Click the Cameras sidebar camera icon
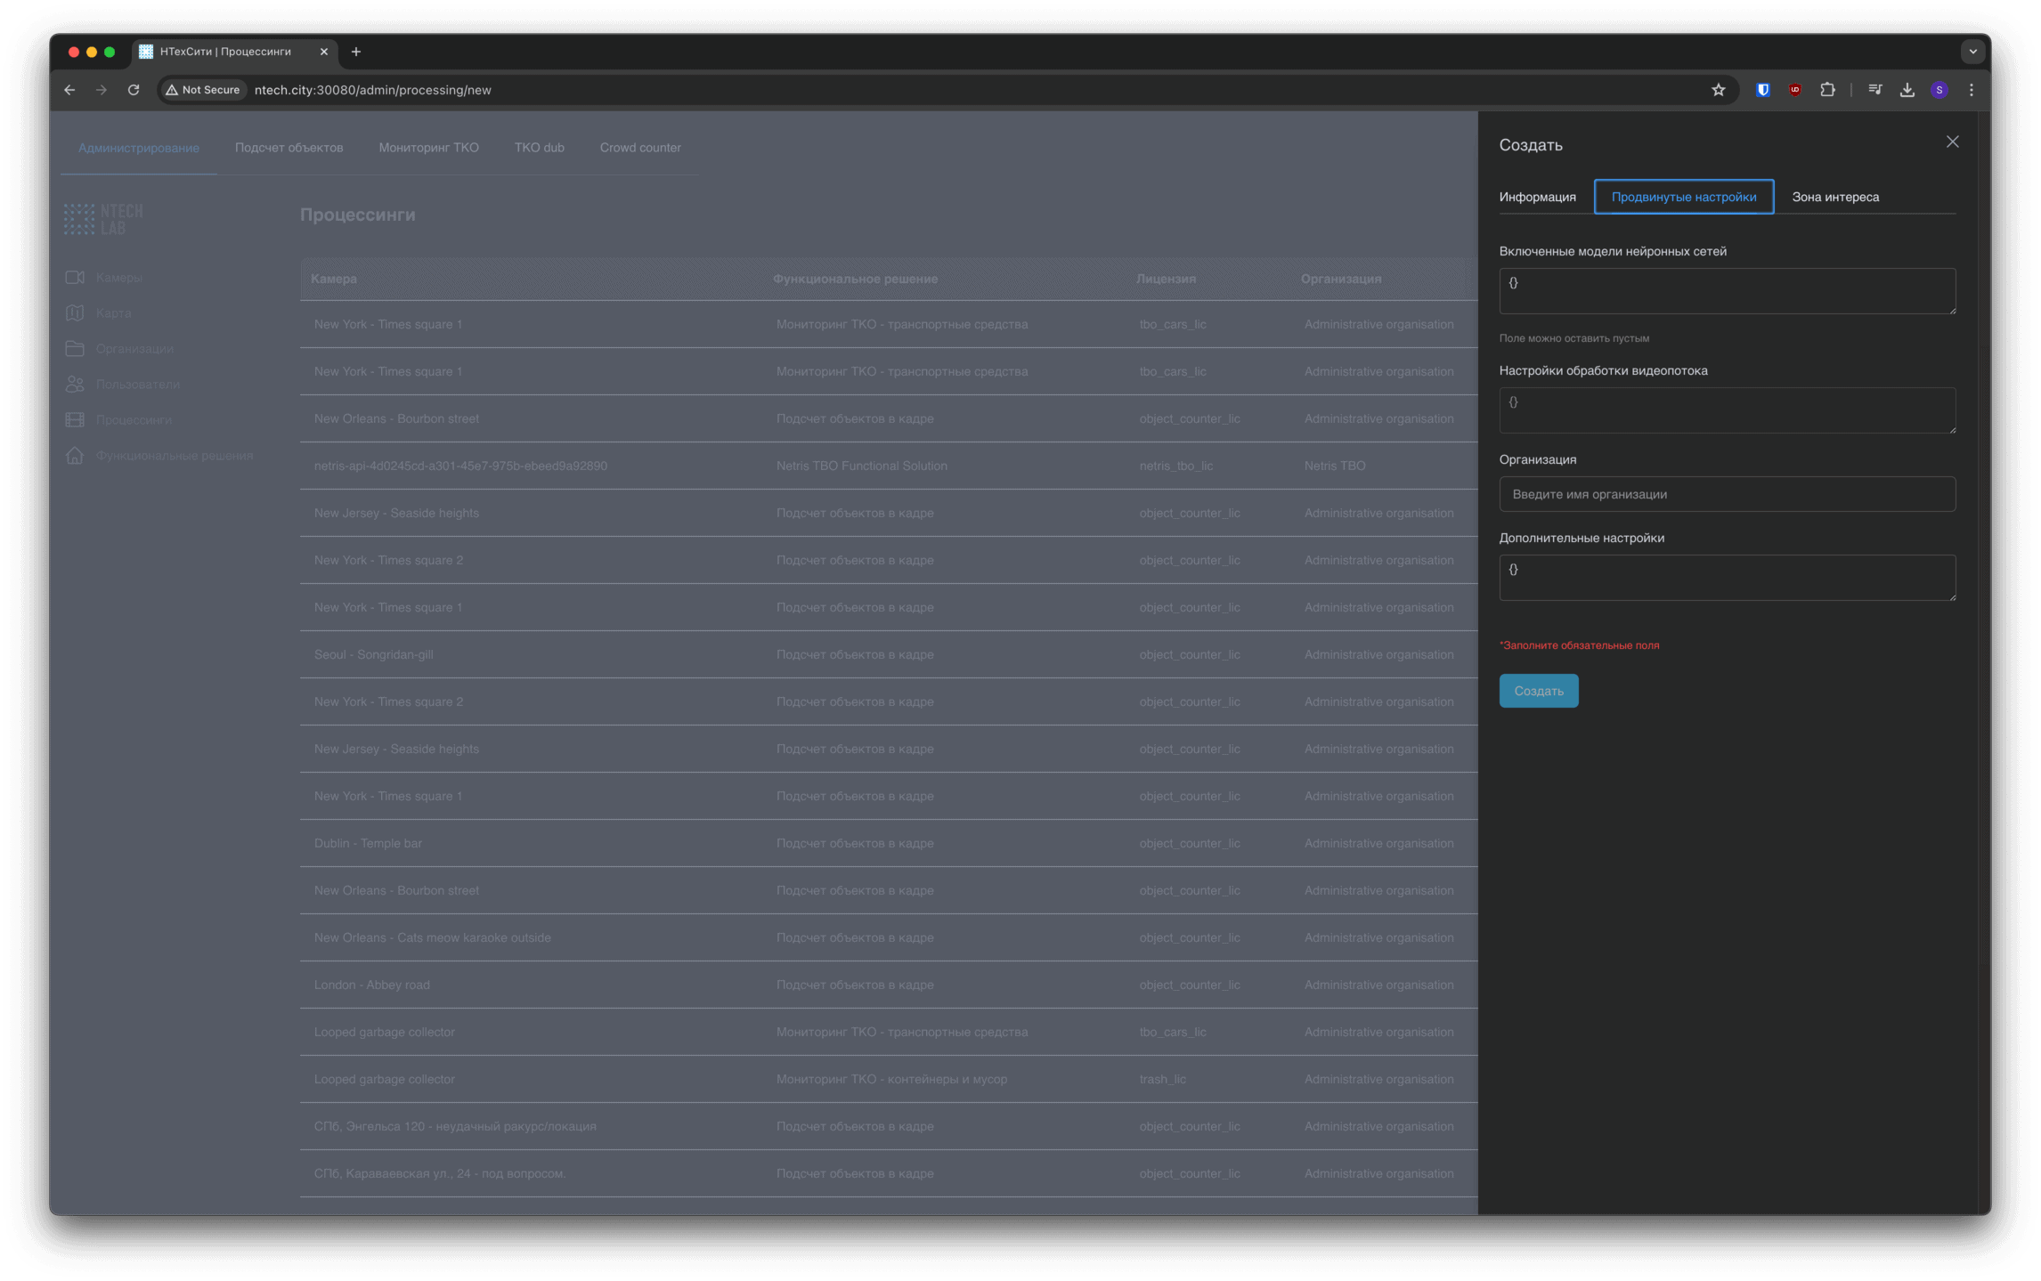This screenshot has width=2041, height=1281. coord(75,278)
